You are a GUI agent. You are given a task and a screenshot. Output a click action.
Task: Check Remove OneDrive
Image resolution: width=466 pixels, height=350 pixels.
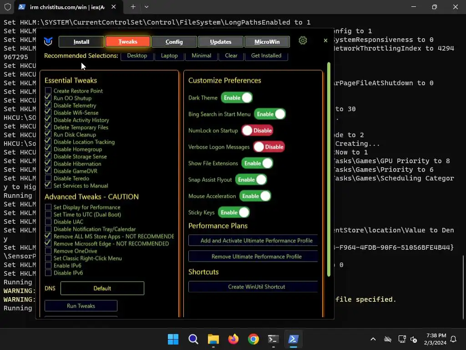point(48,251)
